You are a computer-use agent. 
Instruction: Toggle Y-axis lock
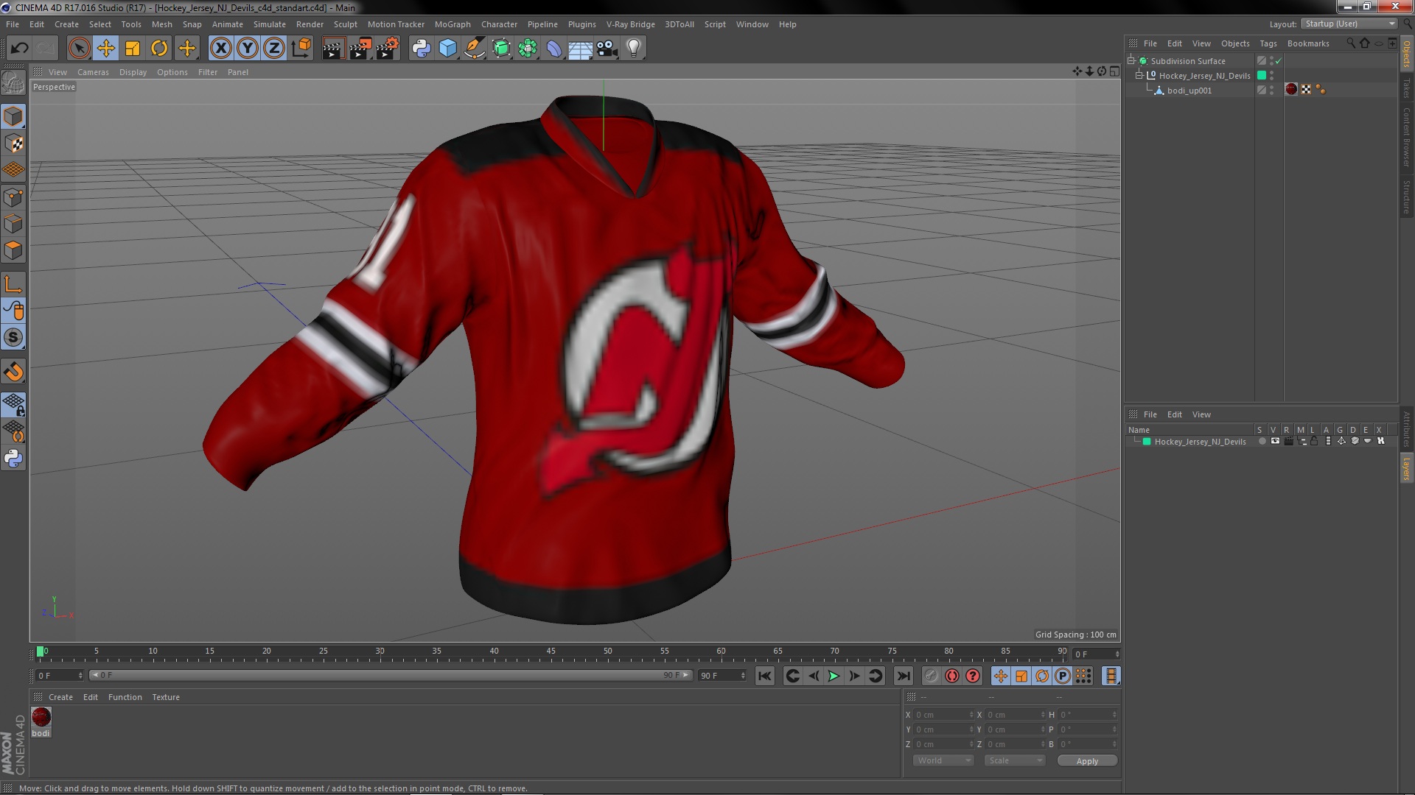(x=248, y=49)
